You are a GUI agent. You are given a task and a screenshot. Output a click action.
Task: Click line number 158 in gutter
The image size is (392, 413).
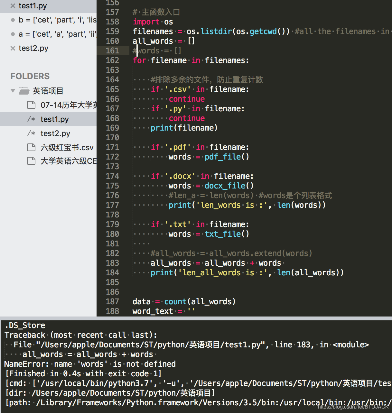pos(112,22)
